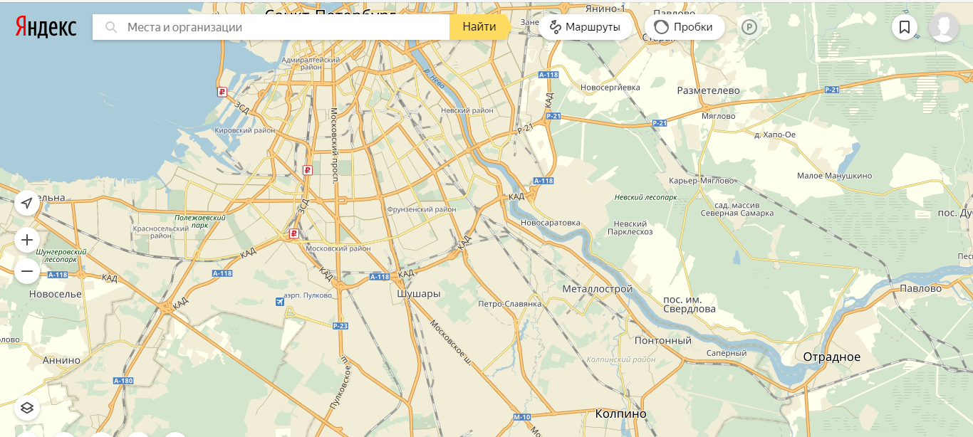Click the toll marker near Московский район
The height and width of the screenshot is (437, 973).
click(x=293, y=233)
